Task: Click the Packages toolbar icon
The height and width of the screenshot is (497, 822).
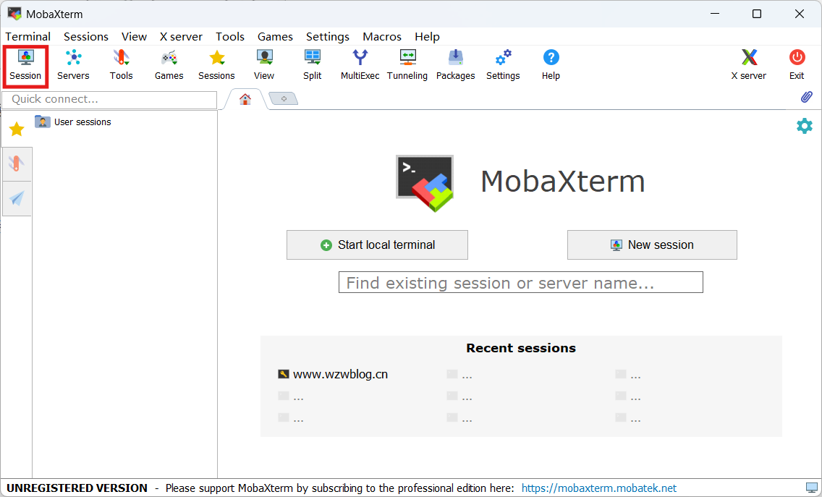Action: pyautogui.click(x=455, y=64)
